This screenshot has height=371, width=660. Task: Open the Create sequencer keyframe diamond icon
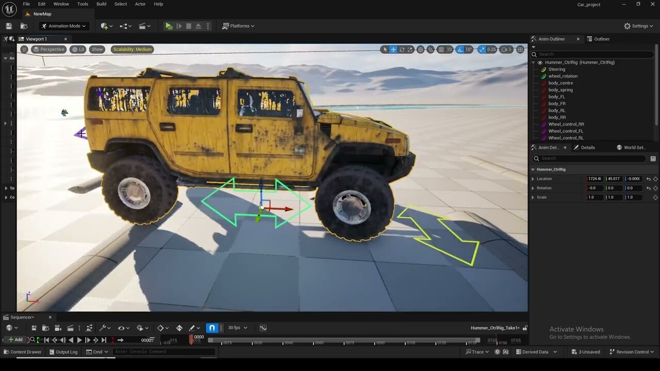(161, 328)
